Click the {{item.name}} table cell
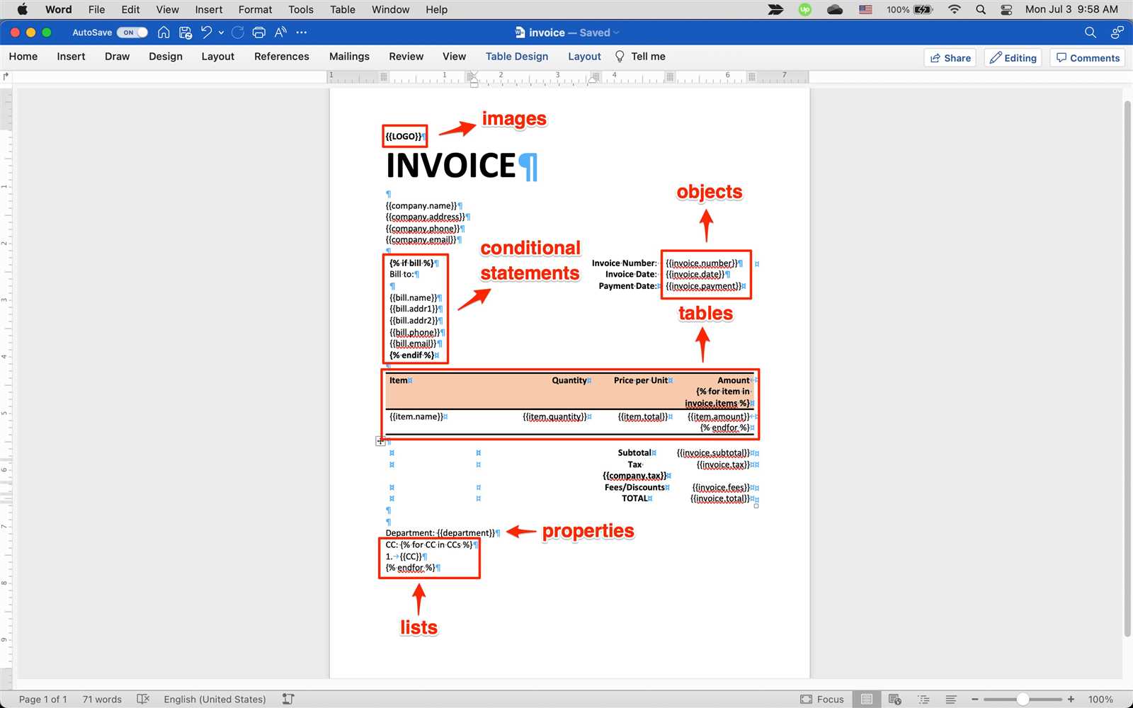The image size is (1133, 708). click(x=416, y=416)
